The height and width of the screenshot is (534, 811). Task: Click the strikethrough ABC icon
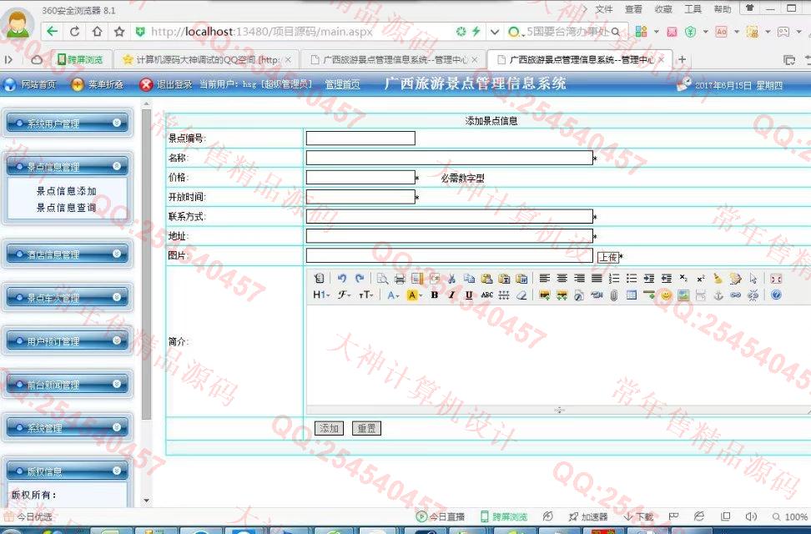coord(486,295)
